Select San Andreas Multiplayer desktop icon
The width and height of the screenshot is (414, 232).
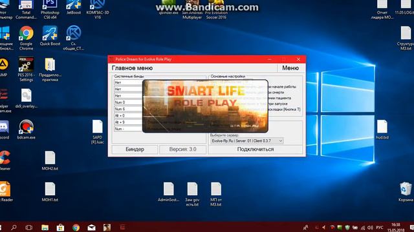(192, 10)
